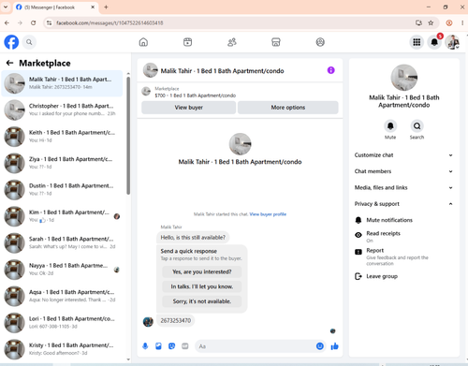
Task: Open the Chrome tab search dropdown
Action: [x=6, y=7]
